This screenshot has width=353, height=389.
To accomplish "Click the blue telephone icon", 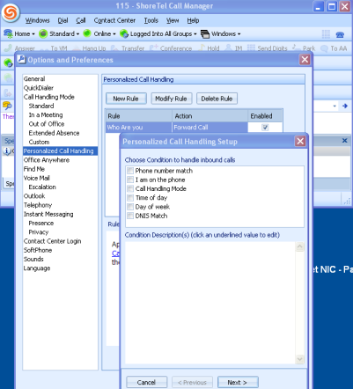I will point(340,34).
